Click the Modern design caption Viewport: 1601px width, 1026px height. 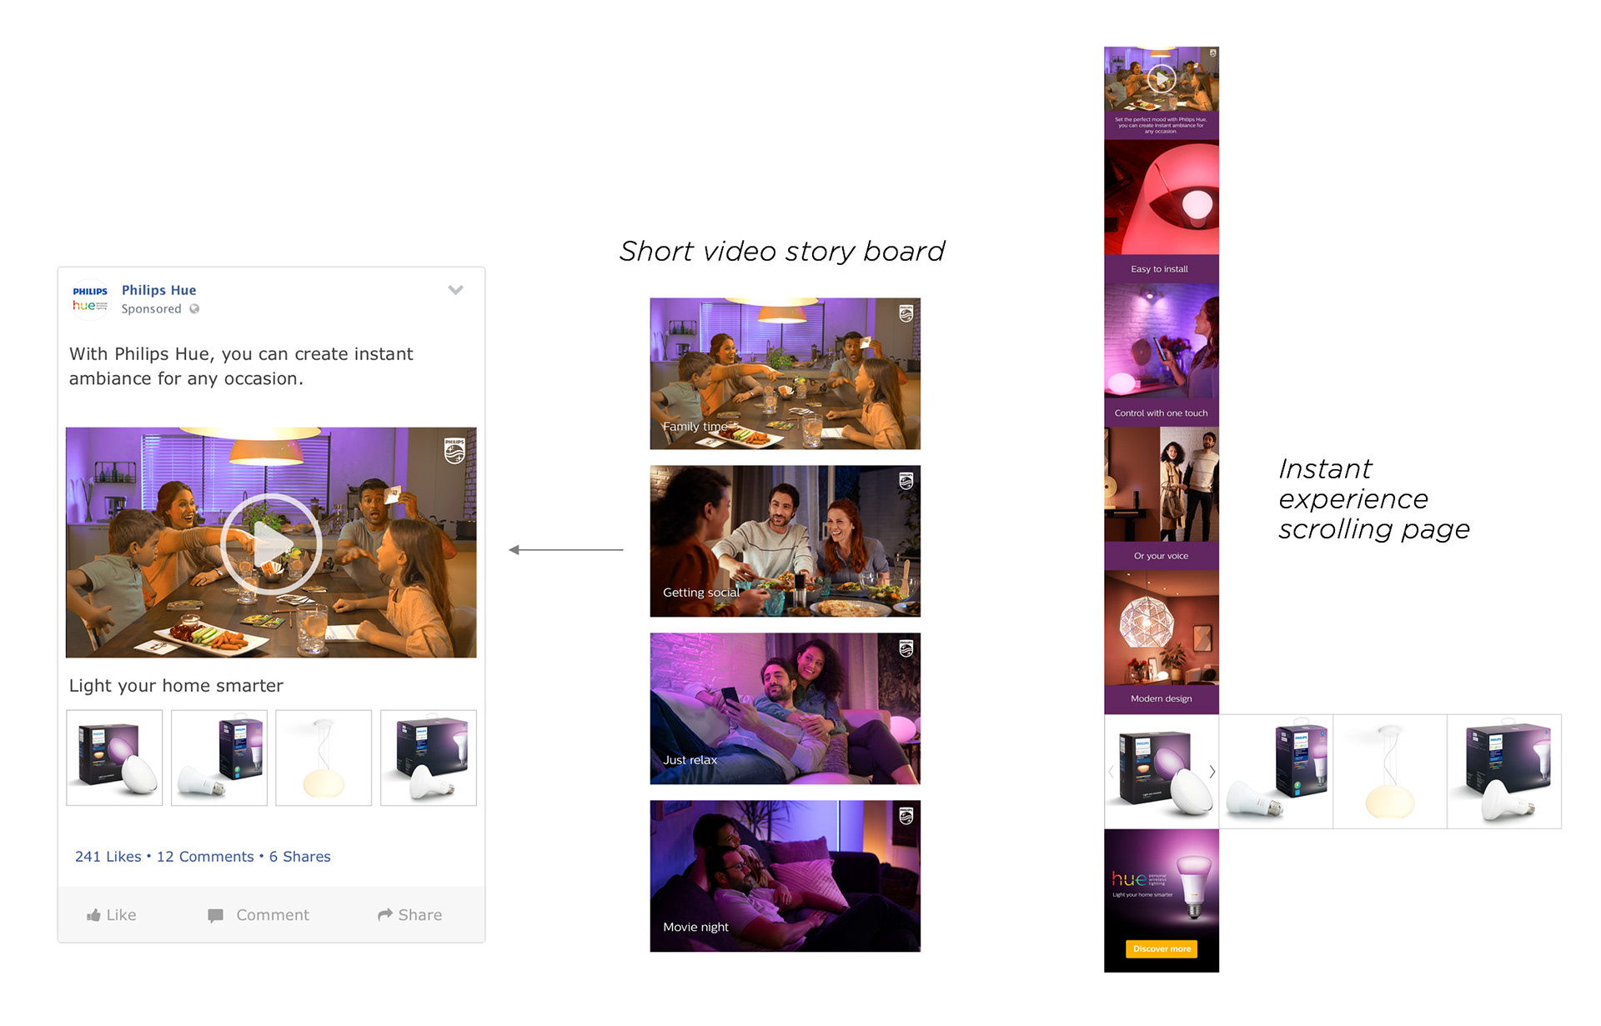1161,699
